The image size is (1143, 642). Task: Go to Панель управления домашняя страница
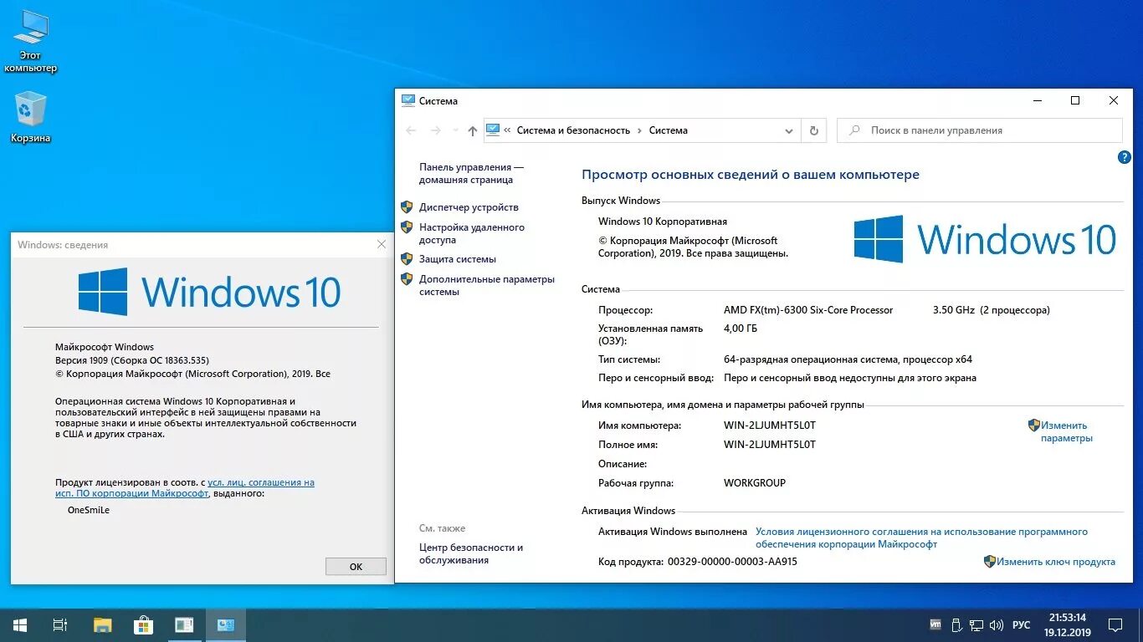coord(471,173)
